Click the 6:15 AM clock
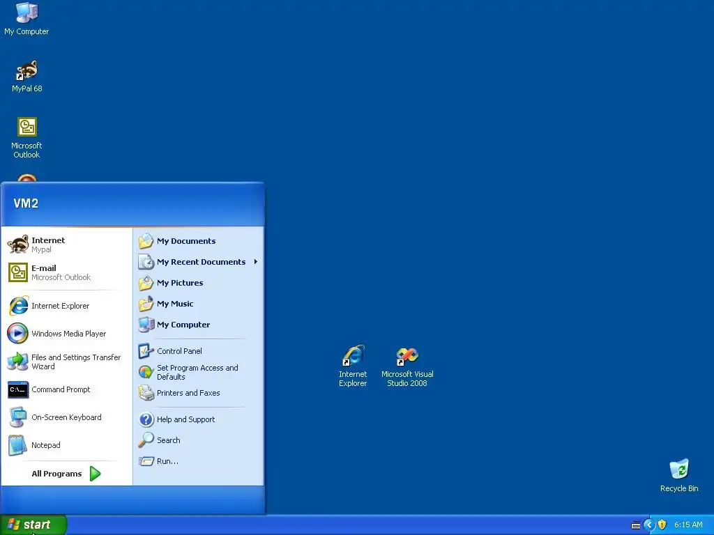 point(688,525)
